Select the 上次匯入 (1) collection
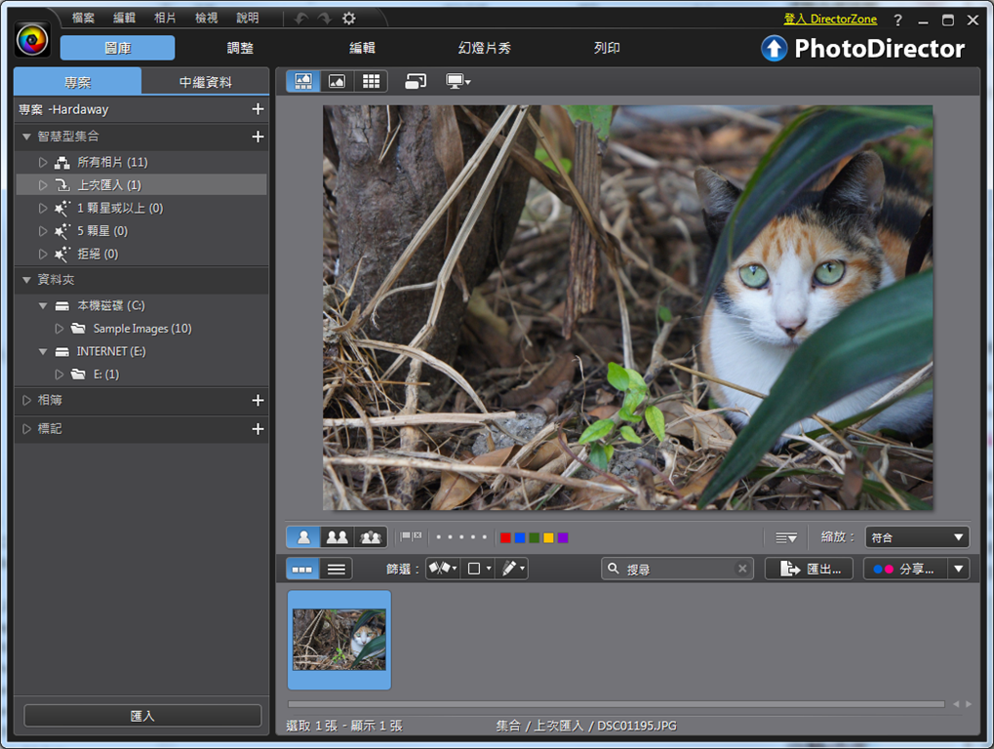Screen dimensions: 994x749 click(x=140, y=185)
